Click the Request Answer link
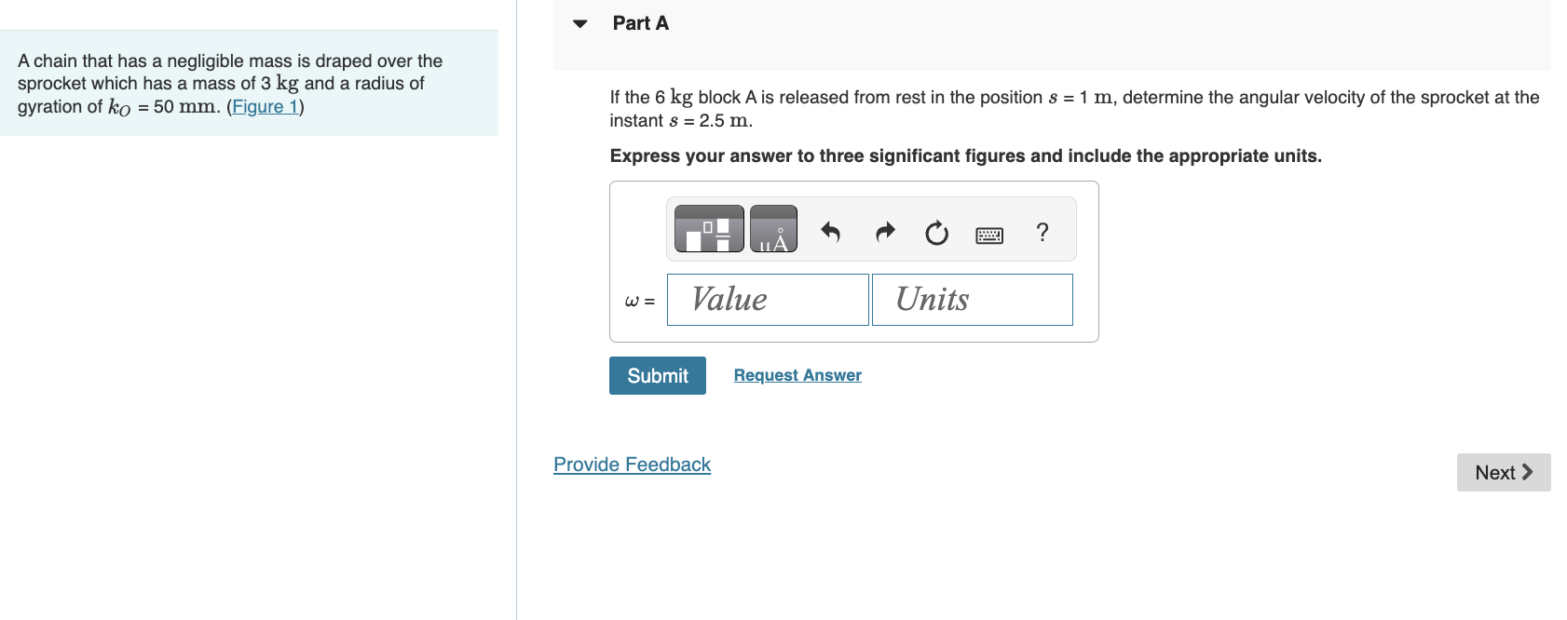This screenshot has width=1567, height=620. 797,374
